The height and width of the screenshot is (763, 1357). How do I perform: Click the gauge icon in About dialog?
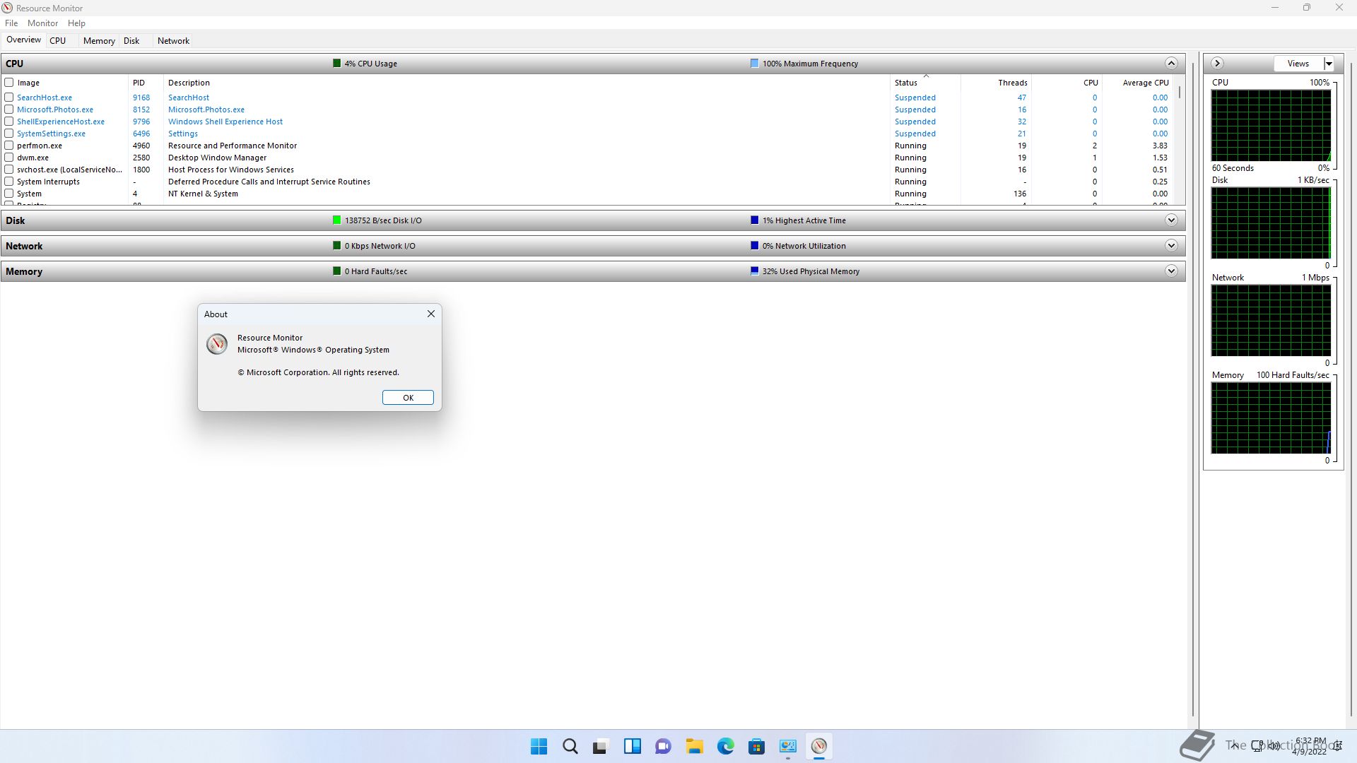[x=217, y=344]
